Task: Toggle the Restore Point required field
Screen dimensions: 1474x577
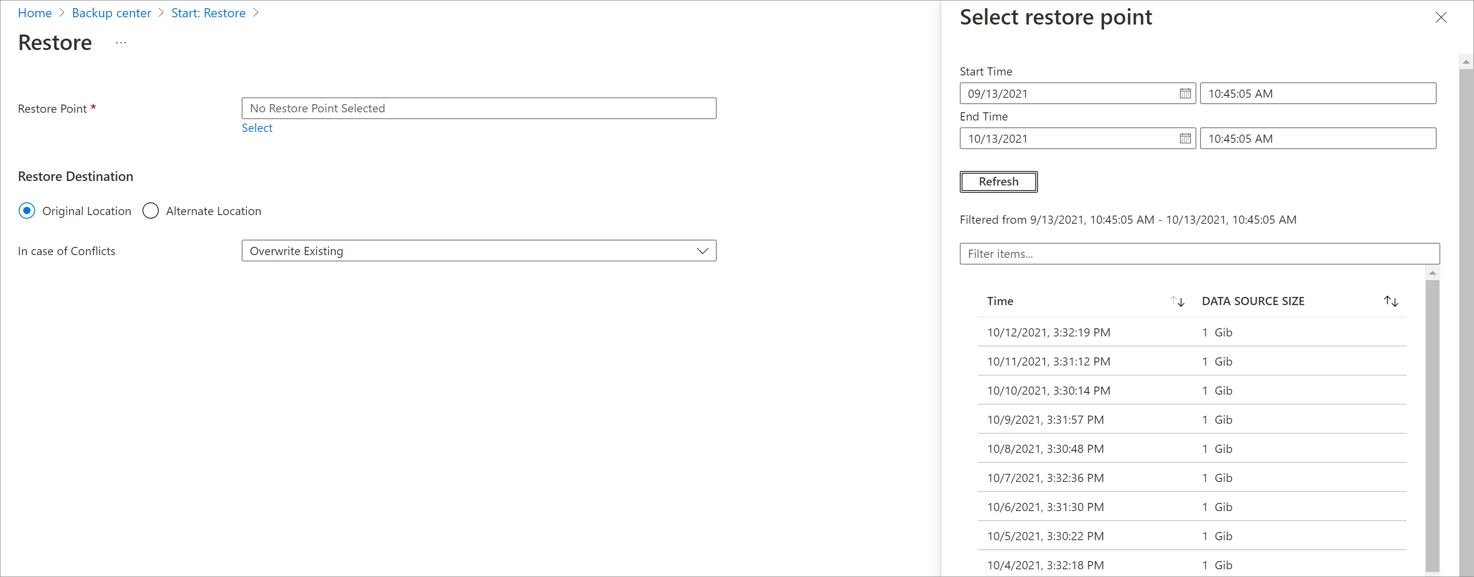Action: (x=480, y=108)
